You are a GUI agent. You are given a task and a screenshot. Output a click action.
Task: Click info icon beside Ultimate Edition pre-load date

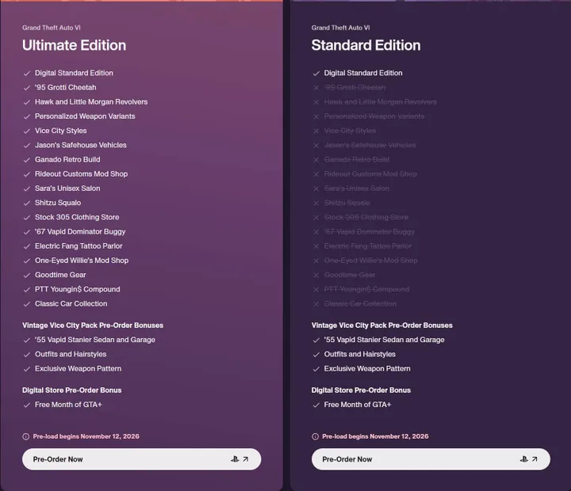(26, 436)
